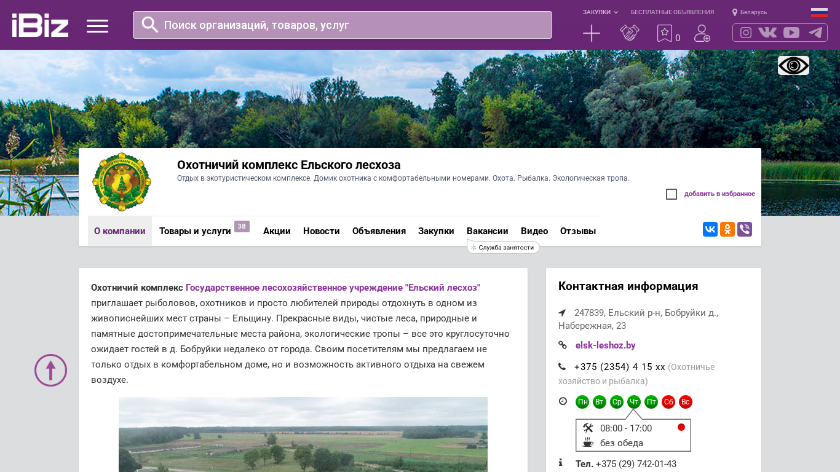Click the location arrow address icon
The height and width of the screenshot is (472, 840).
tap(562, 312)
